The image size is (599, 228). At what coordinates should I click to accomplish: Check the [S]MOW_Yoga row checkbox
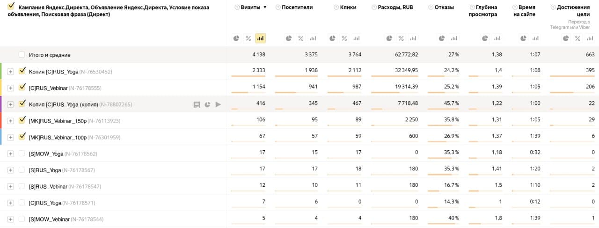point(22,154)
